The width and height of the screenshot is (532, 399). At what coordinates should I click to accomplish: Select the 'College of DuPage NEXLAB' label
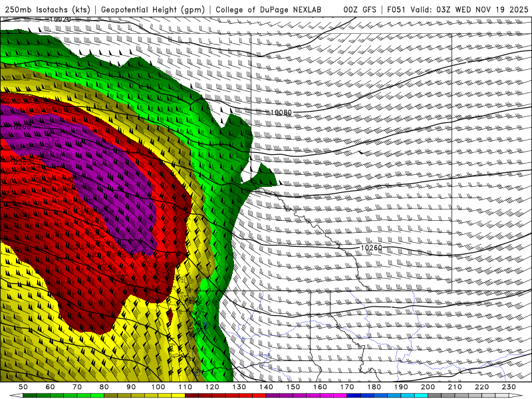[x=269, y=10]
